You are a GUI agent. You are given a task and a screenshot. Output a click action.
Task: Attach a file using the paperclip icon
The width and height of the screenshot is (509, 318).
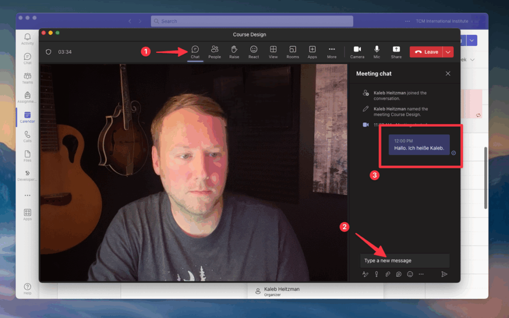tap(387, 274)
